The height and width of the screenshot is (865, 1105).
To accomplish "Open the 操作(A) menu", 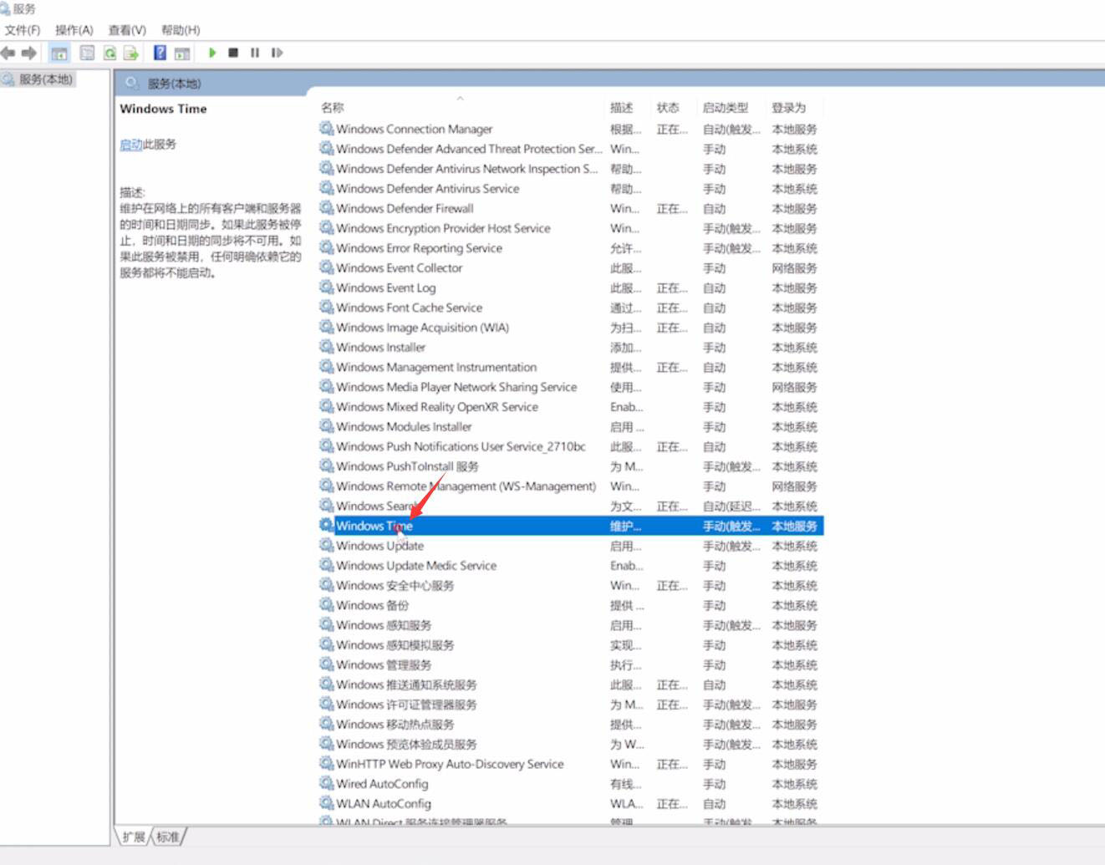I will (x=74, y=30).
